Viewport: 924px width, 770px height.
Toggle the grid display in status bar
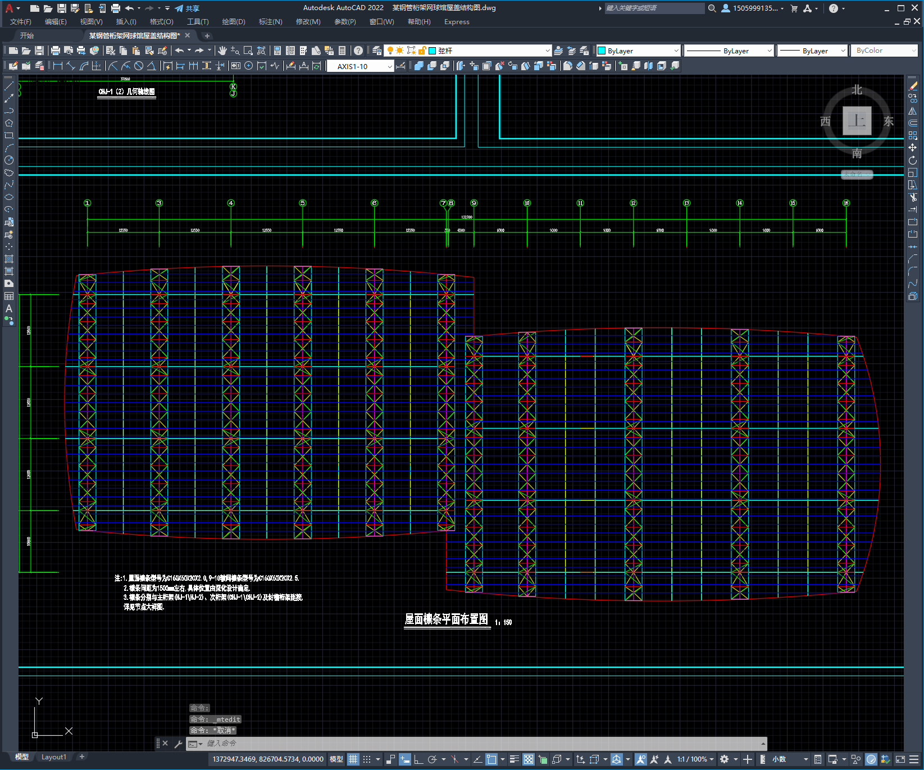tap(353, 759)
